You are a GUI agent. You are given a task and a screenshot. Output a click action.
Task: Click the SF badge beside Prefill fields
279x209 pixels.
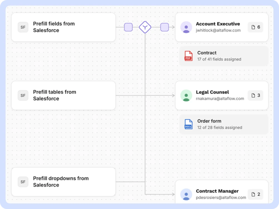click(x=23, y=27)
